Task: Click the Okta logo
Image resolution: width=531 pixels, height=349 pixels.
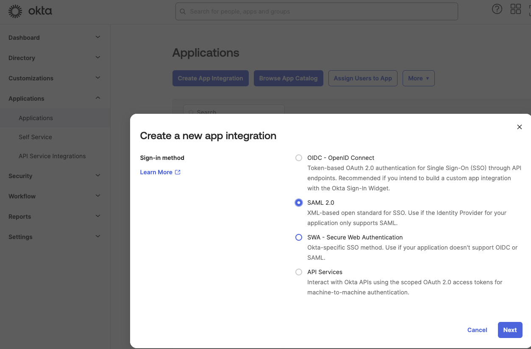Action: click(x=31, y=11)
